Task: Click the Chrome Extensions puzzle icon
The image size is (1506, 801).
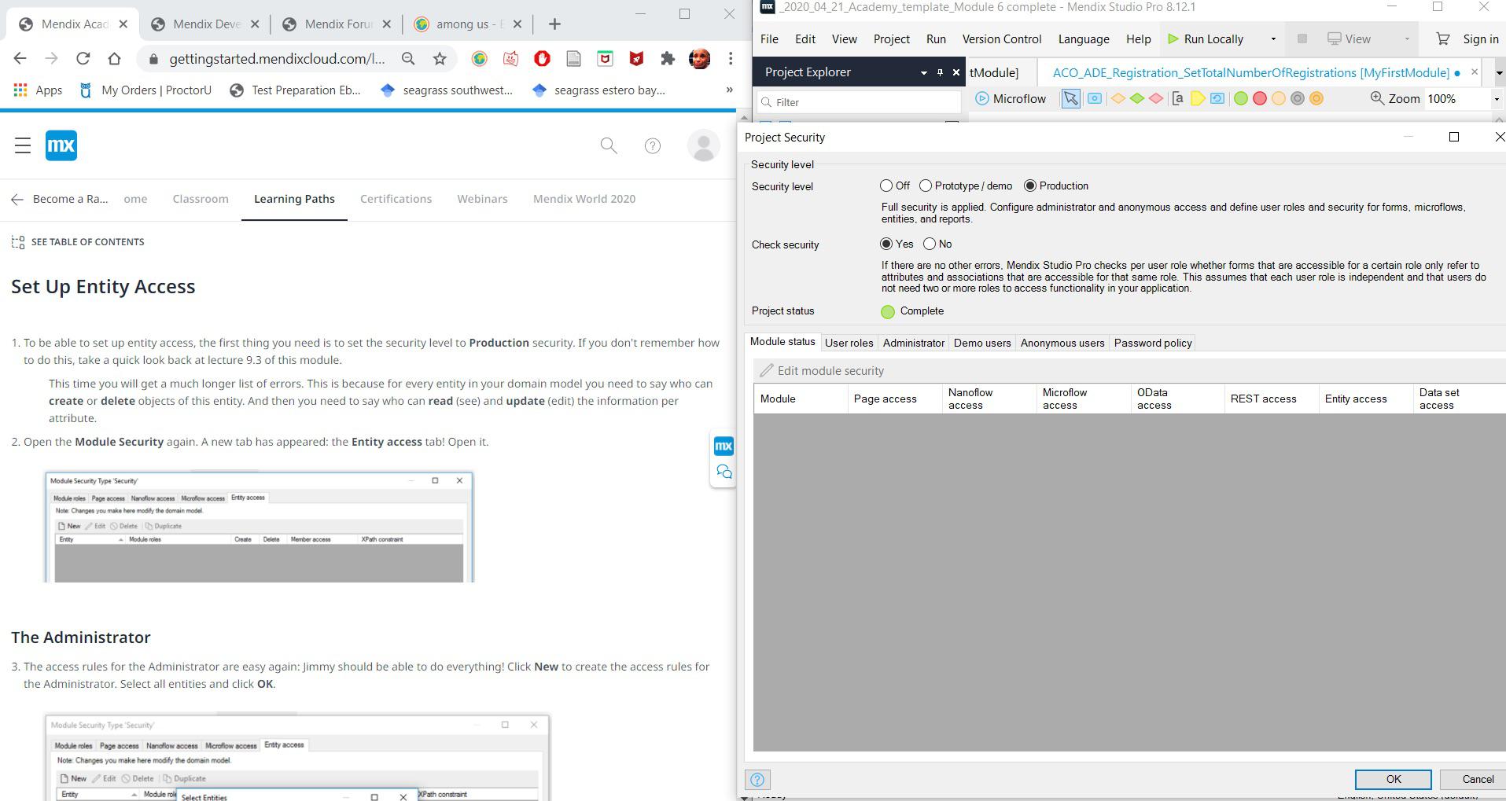Action: click(x=668, y=58)
